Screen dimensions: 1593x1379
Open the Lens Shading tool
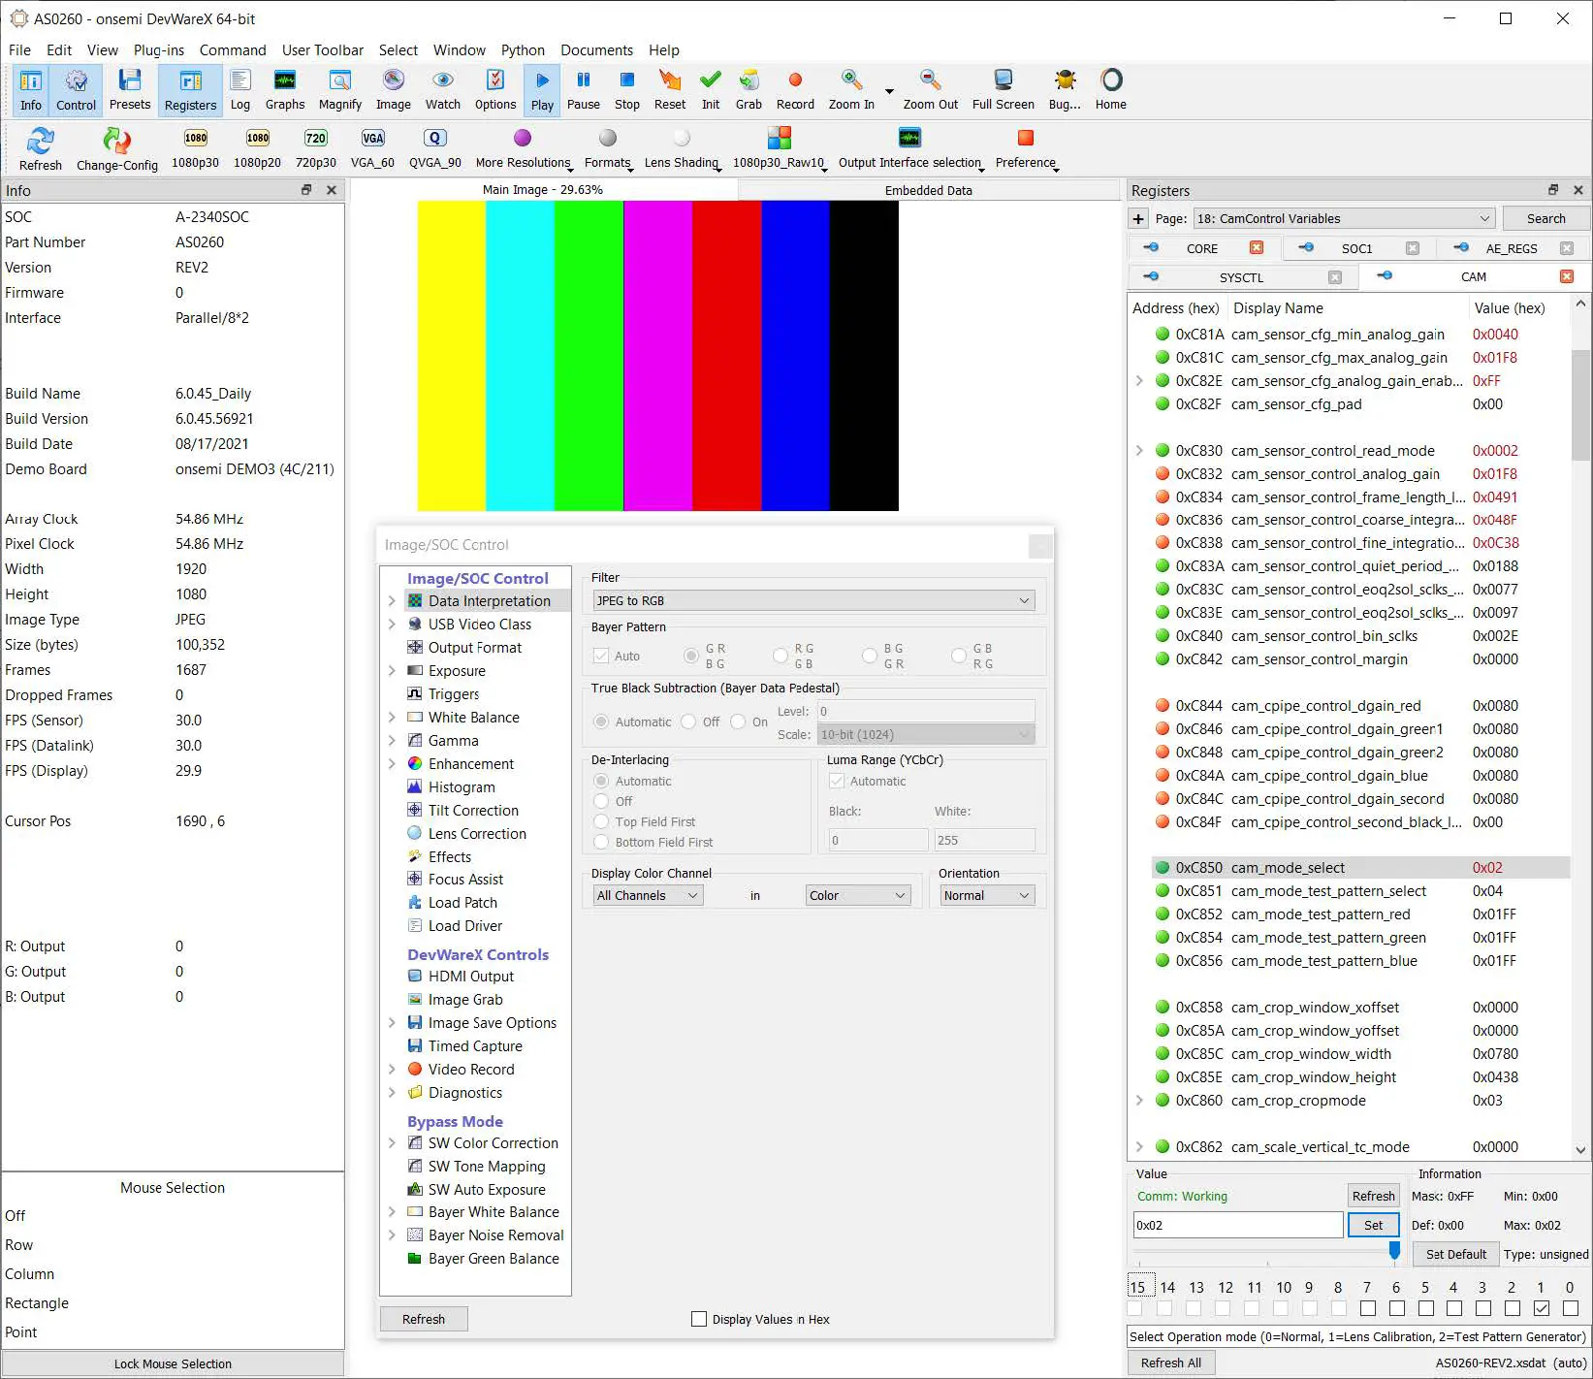pos(682,147)
